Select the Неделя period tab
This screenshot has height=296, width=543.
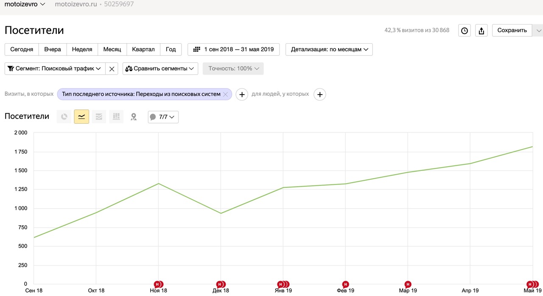click(82, 49)
